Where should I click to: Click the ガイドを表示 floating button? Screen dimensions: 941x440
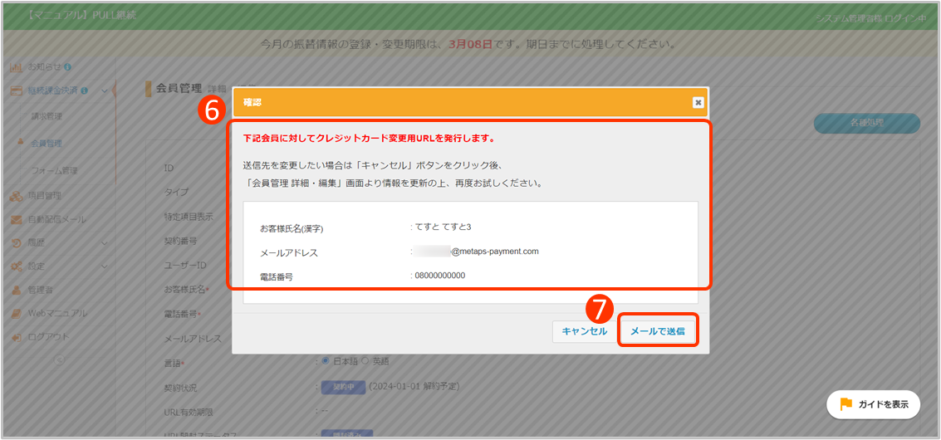(x=873, y=404)
